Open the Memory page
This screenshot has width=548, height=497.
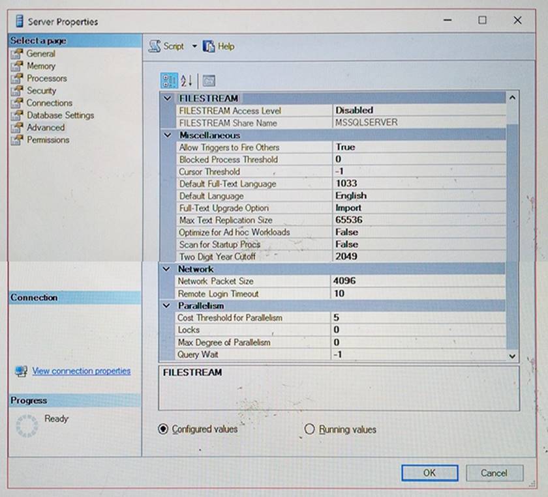tap(41, 66)
